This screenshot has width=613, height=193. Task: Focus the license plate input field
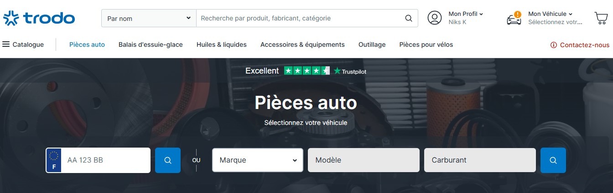tap(106, 160)
